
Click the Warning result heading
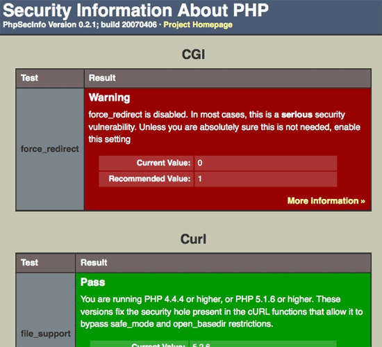(x=109, y=97)
